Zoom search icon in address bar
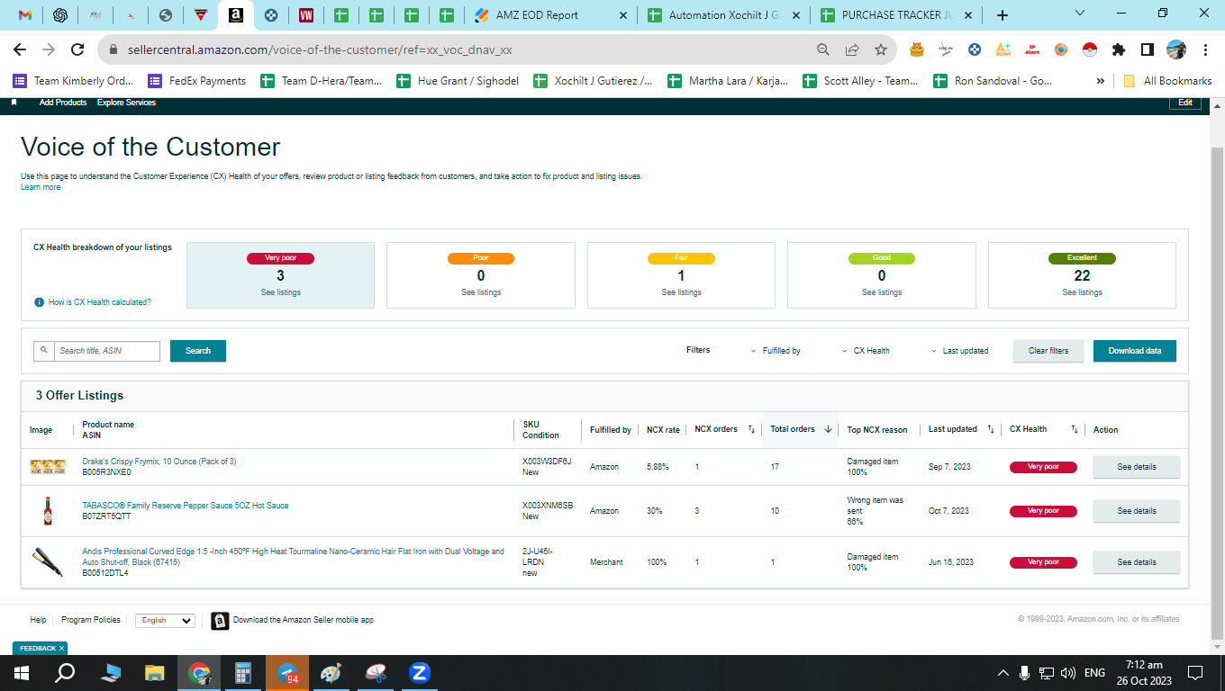The image size is (1225, 691). click(x=823, y=49)
